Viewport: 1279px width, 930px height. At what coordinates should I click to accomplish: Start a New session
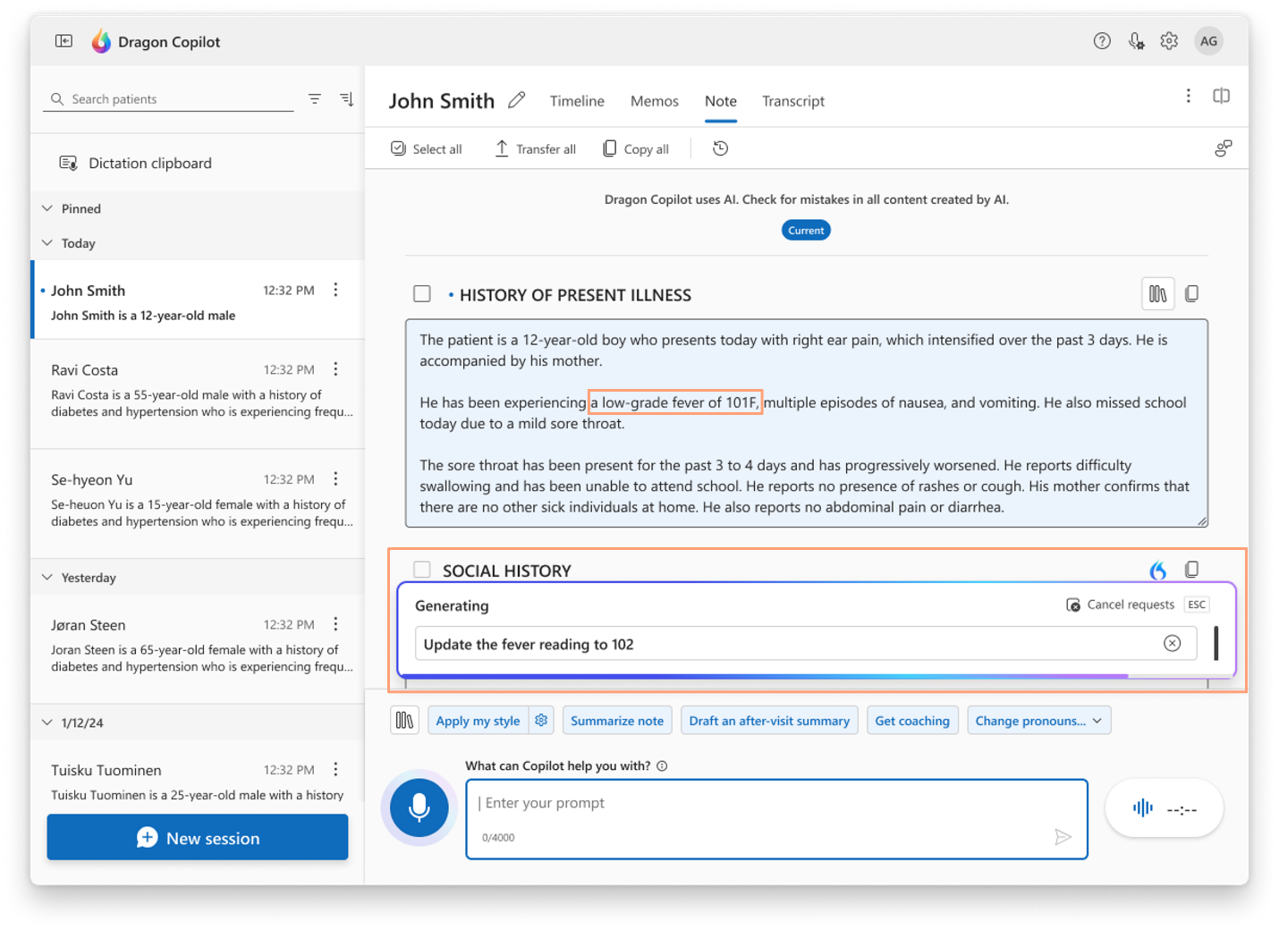click(198, 838)
